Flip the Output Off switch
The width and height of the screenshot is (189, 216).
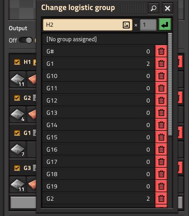pos(25,40)
